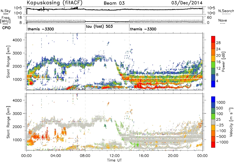The image size is (234, 162).
Task: Pick the yellow 16–20 dB Power bar segment
Action: point(213,58)
